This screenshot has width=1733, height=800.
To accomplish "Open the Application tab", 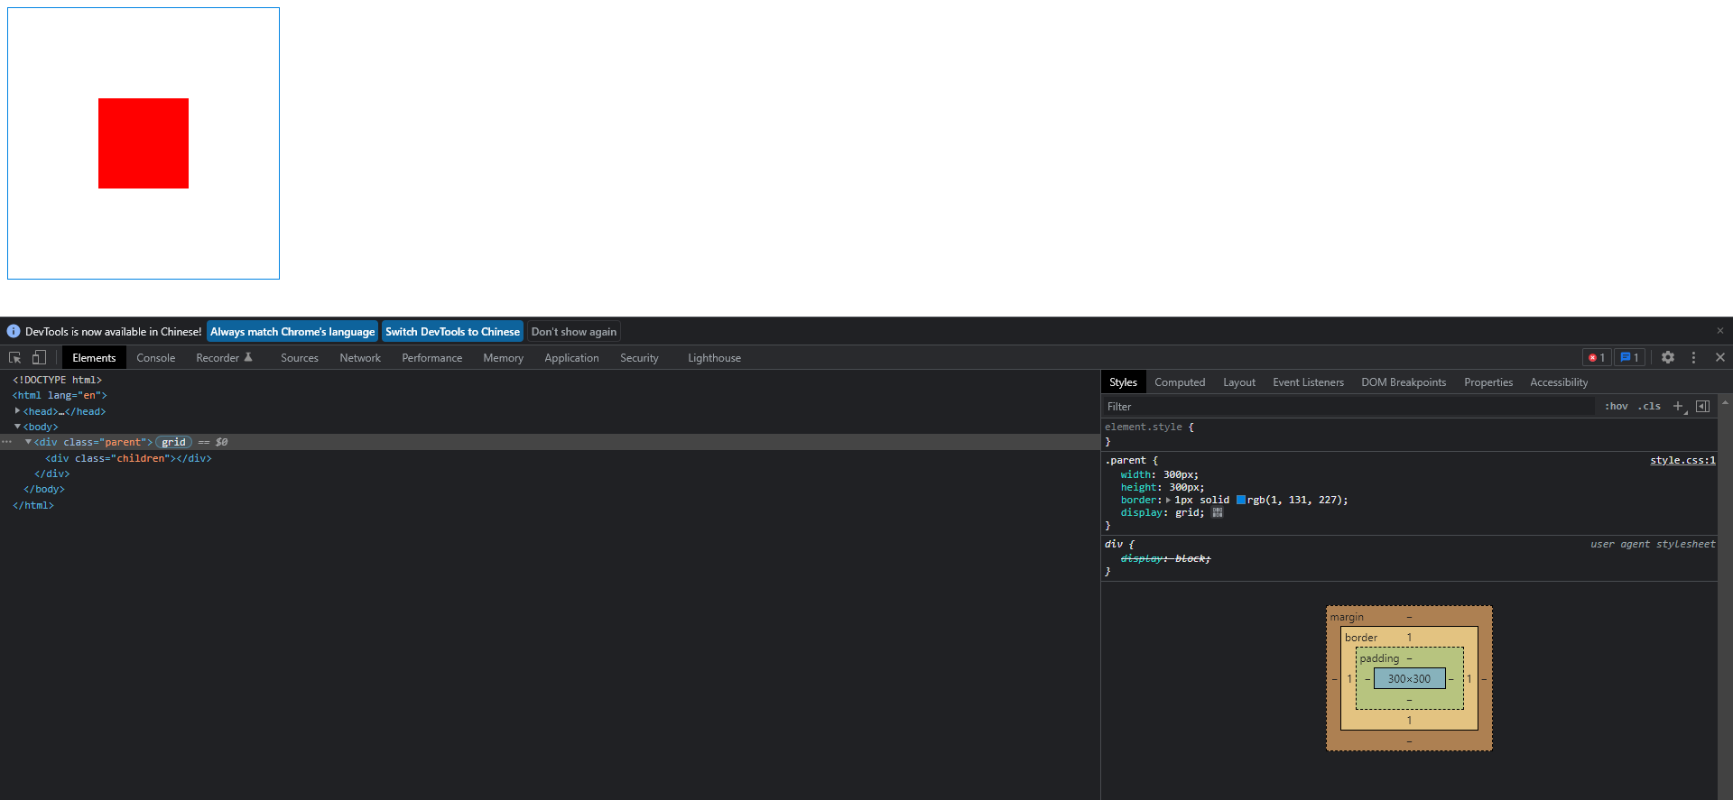I will 571,357.
